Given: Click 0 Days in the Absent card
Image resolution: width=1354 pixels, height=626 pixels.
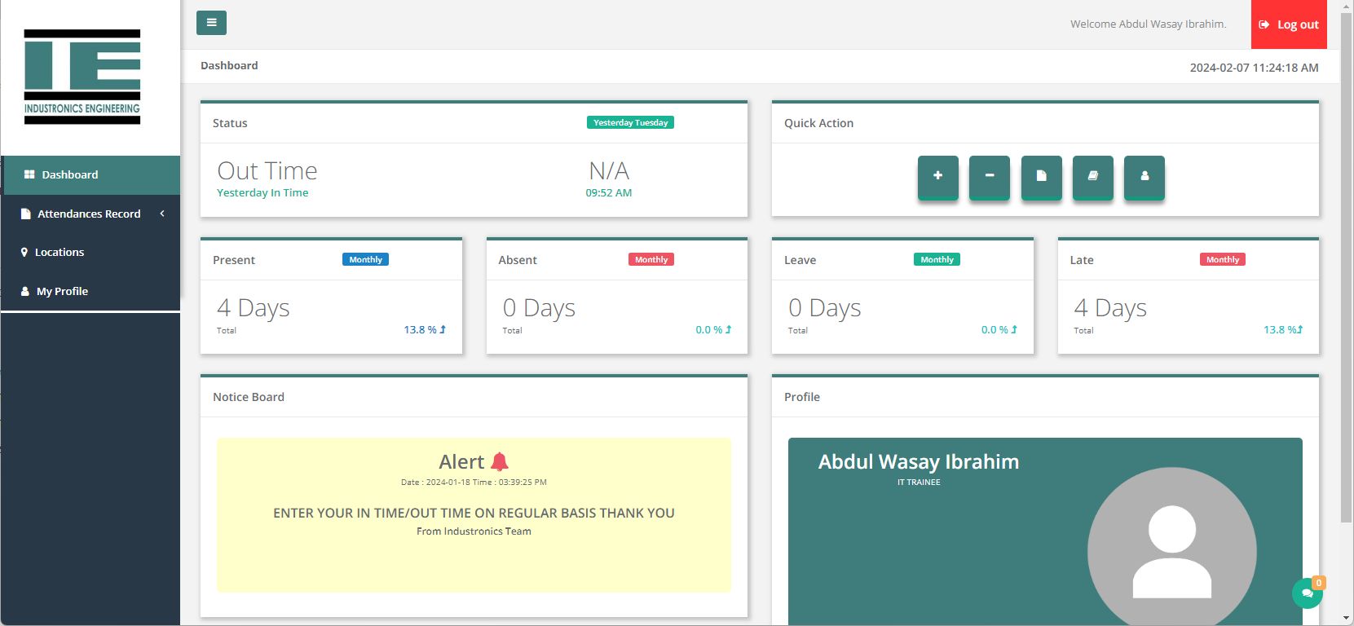Looking at the screenshot, I should click(x=539, y=308).
